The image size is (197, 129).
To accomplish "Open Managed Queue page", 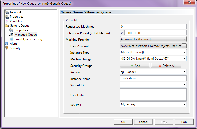I will (26, 35).
